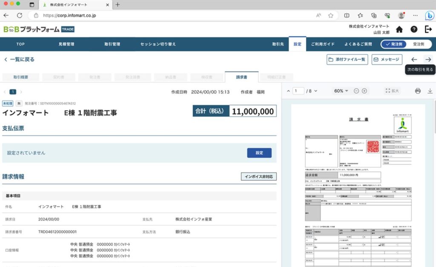
Task: Click the logout icon in header
Action: coord(428,29)
